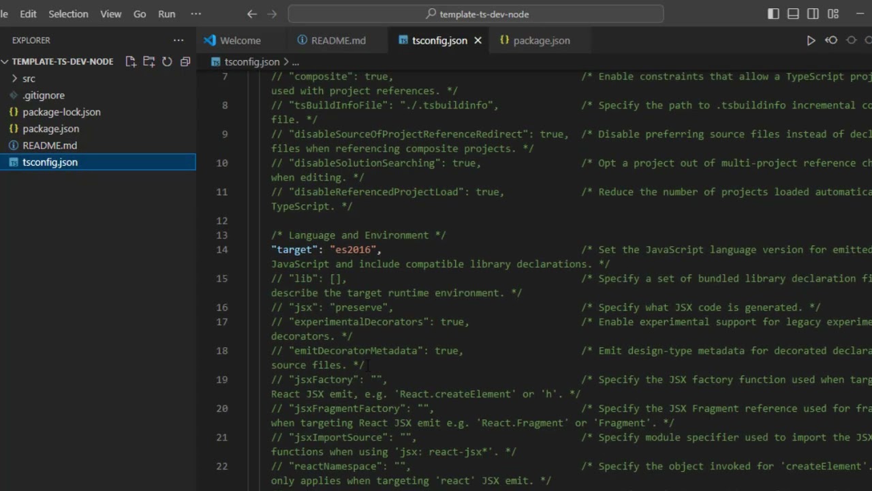Click line number 12 in the gutter
Image resolution: width=872 pixels, height=491 pixels.
(222, 221)
